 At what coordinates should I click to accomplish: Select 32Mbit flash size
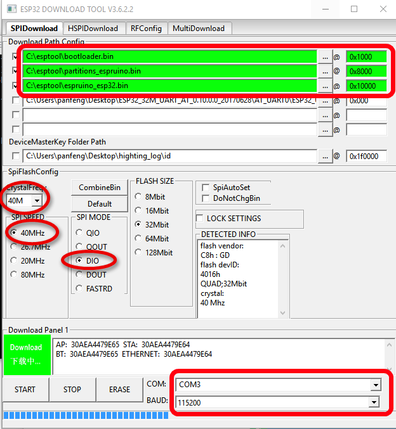[152, 224]
